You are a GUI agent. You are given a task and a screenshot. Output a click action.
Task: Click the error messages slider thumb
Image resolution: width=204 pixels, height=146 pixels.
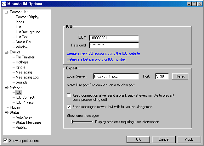tap(72, 122)
